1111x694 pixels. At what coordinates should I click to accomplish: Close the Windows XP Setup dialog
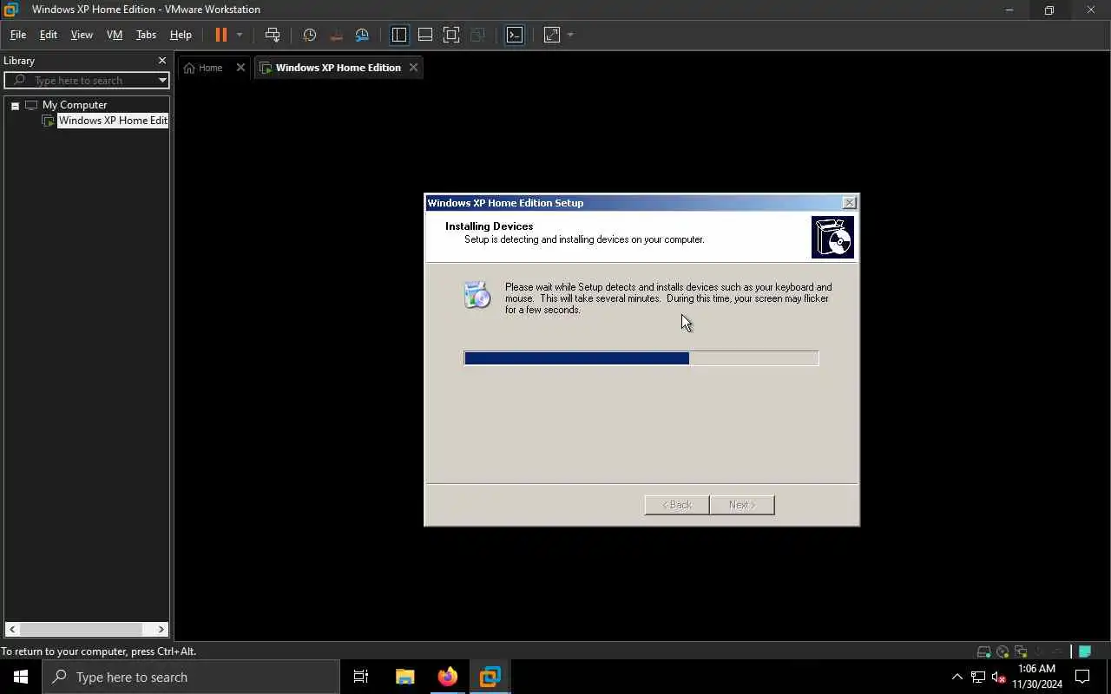pos(849,202)
